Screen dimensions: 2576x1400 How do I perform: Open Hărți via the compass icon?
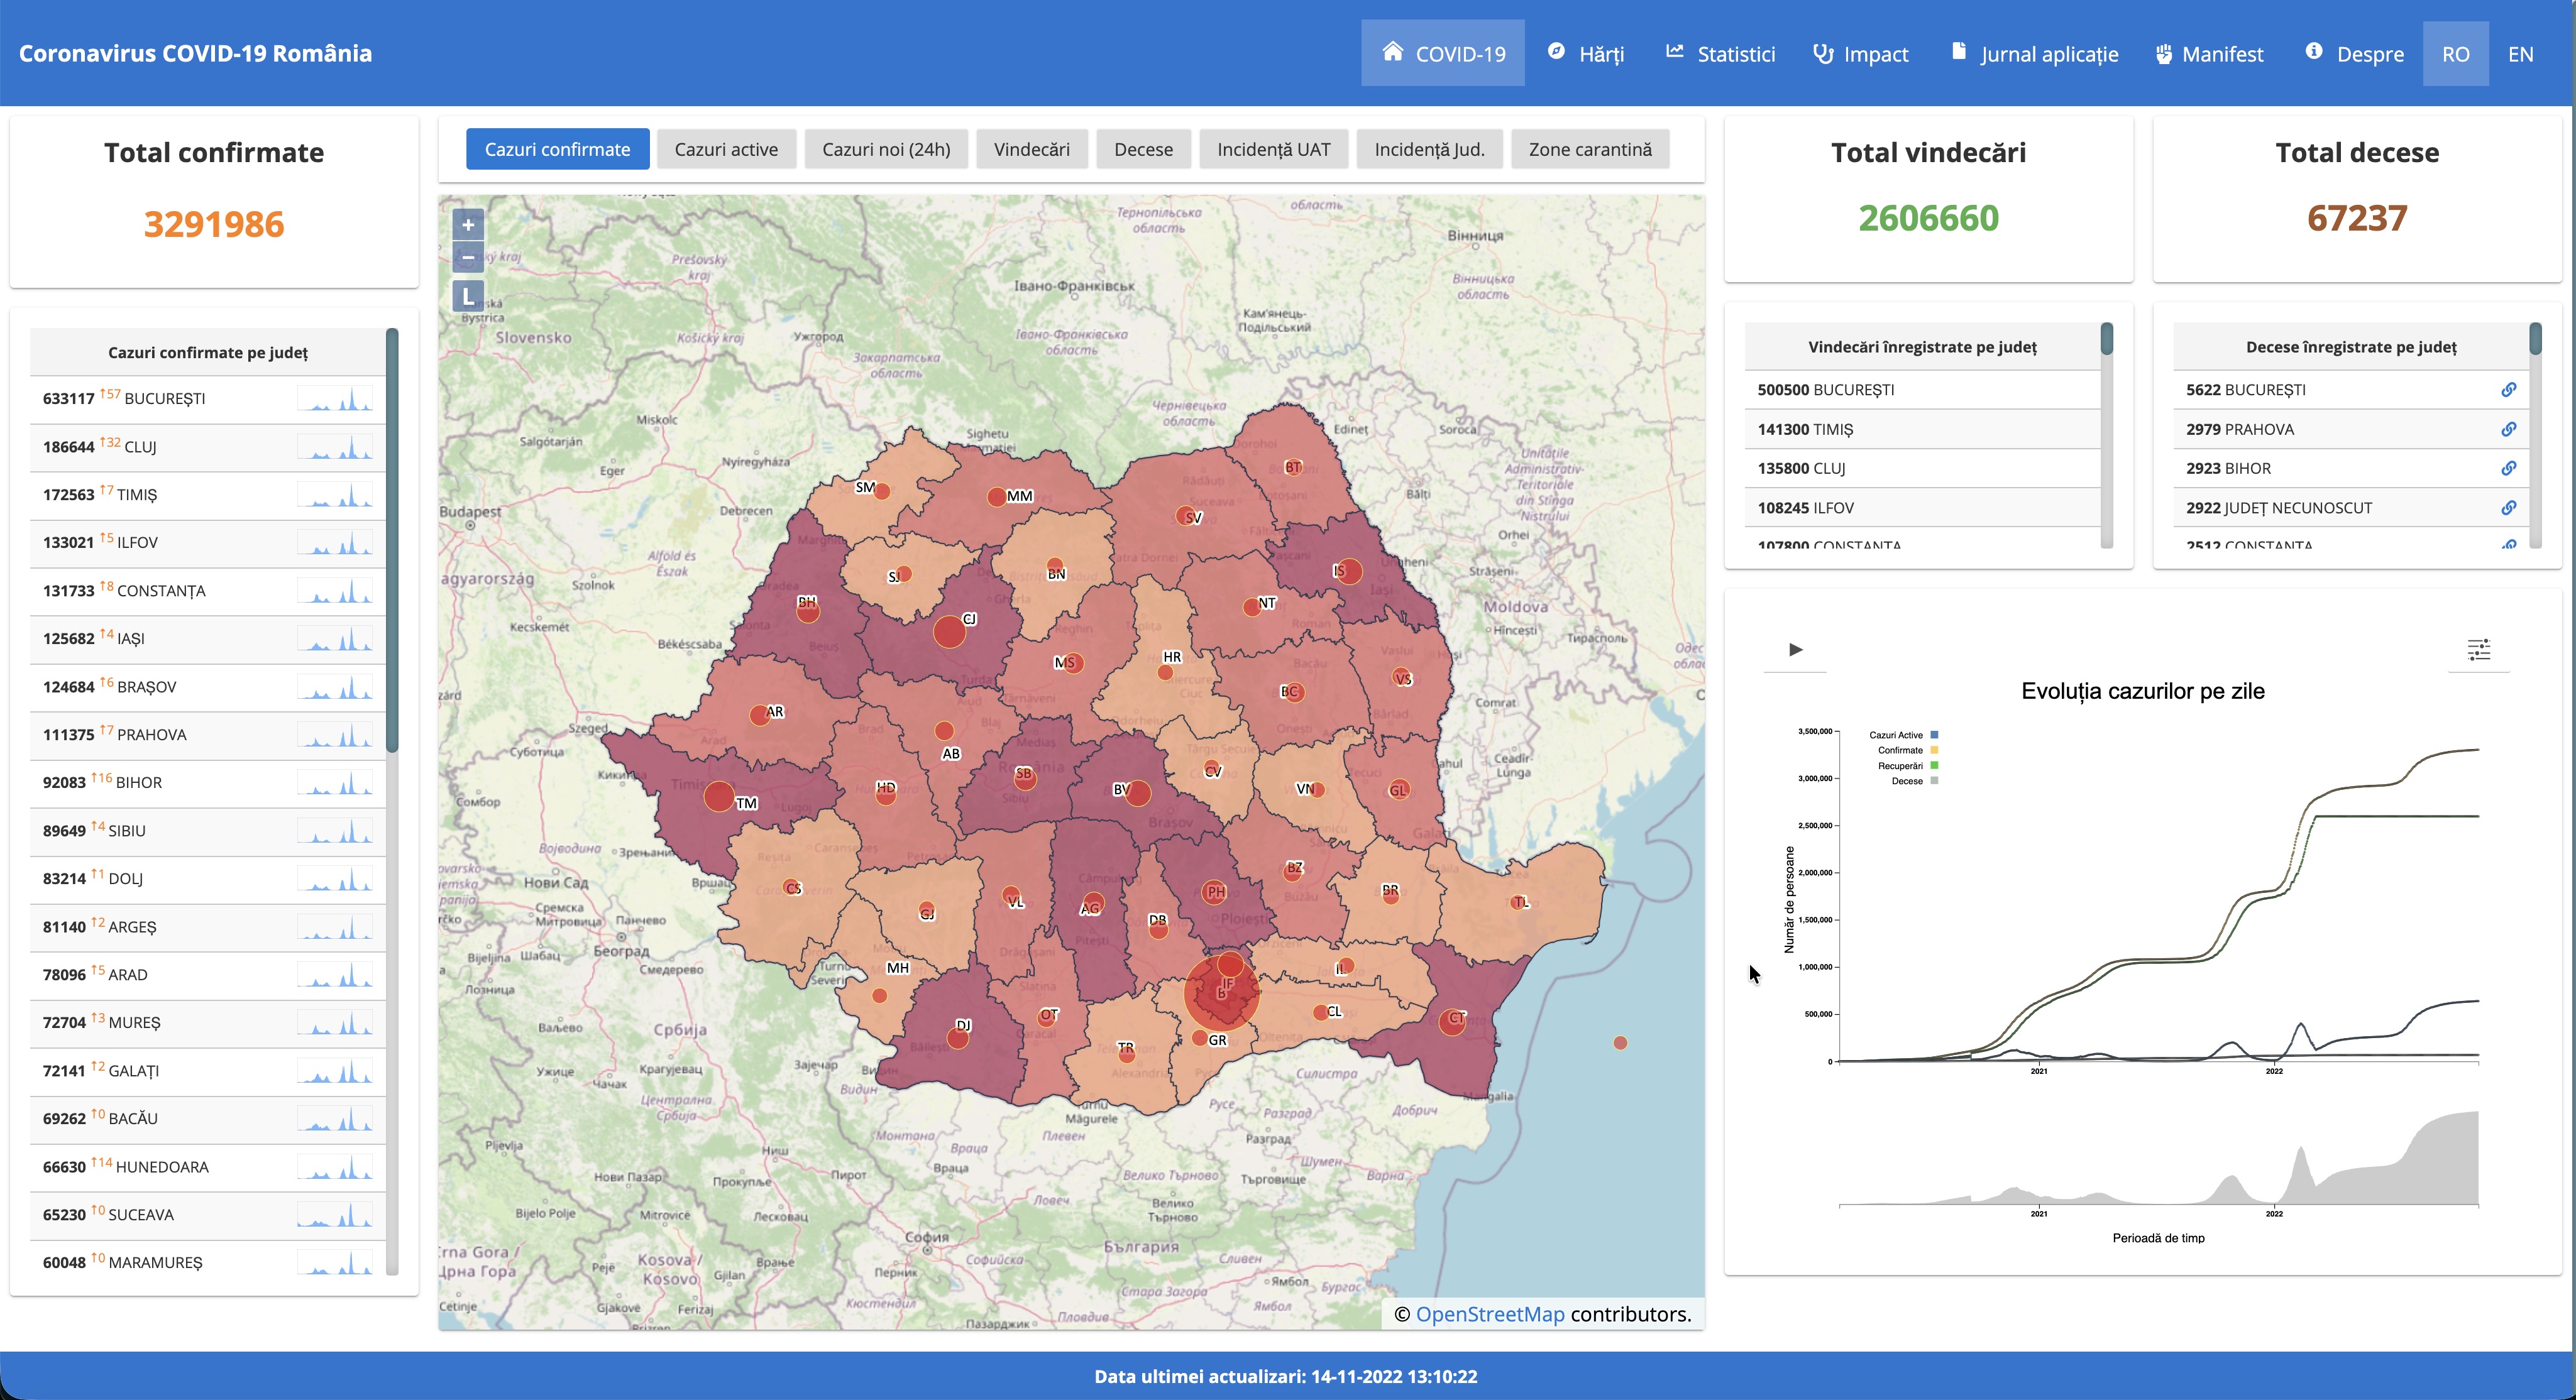tap(1556, 53)
